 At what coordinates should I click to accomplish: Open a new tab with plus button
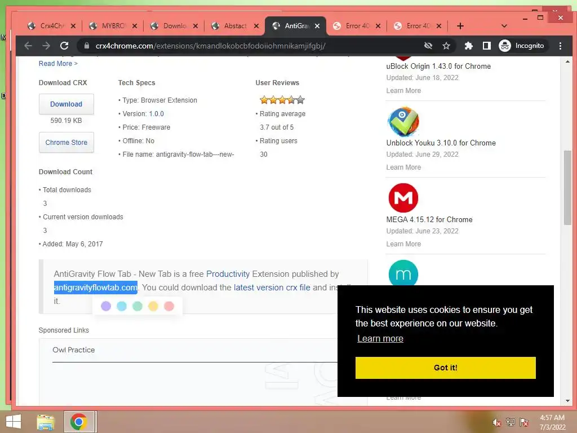click(x=460, y=26)
